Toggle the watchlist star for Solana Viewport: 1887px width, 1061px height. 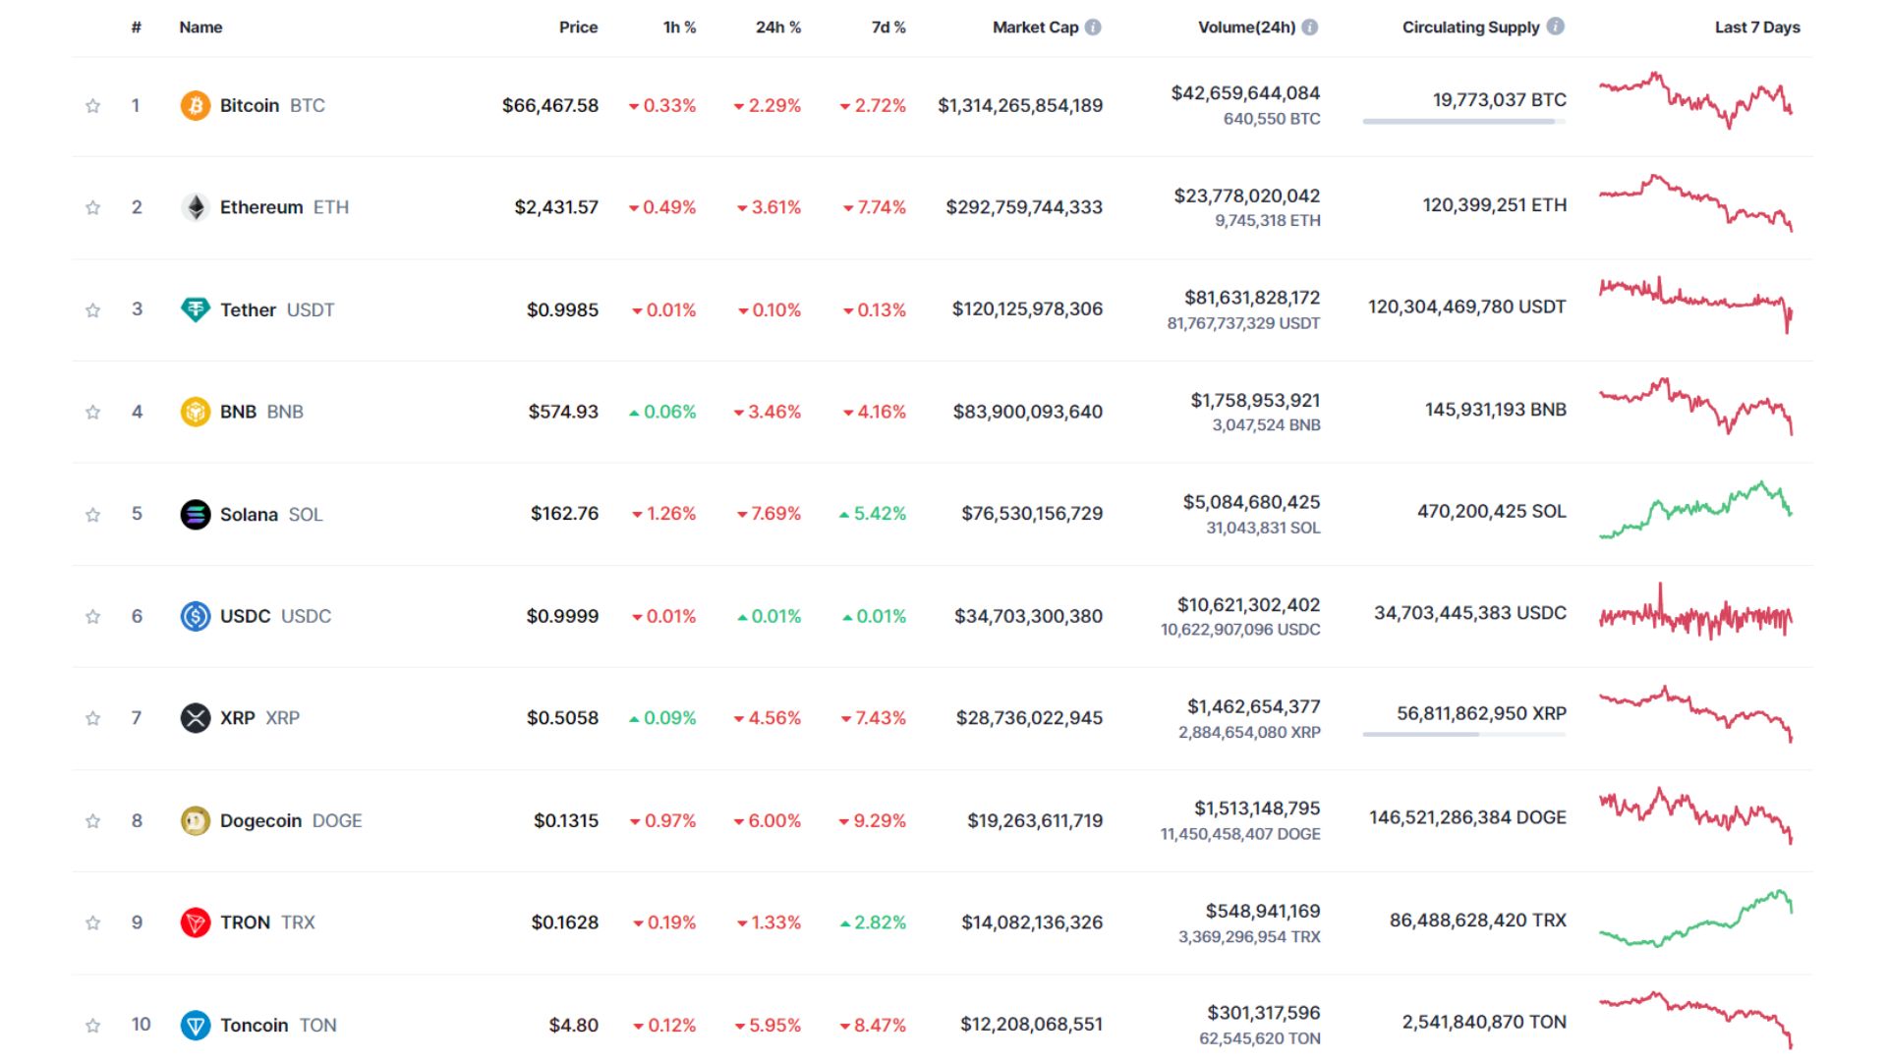(x=93, y=514)
